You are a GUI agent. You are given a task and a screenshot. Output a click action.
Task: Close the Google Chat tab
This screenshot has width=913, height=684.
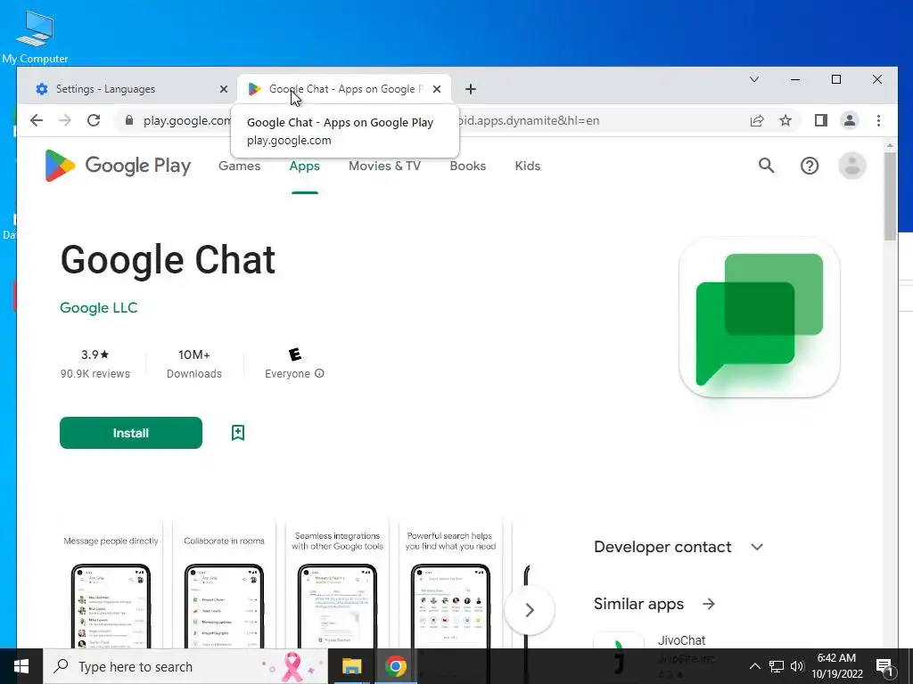pyautogui.click(x=437, y=89)
